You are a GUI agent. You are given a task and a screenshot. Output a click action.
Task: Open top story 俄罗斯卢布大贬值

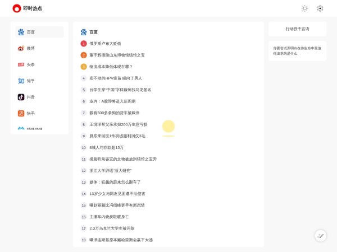point(105,44)
